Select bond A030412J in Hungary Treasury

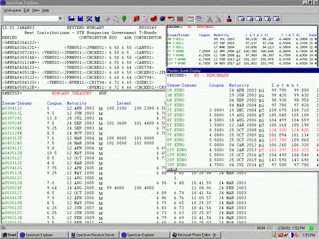pos(12,108)
